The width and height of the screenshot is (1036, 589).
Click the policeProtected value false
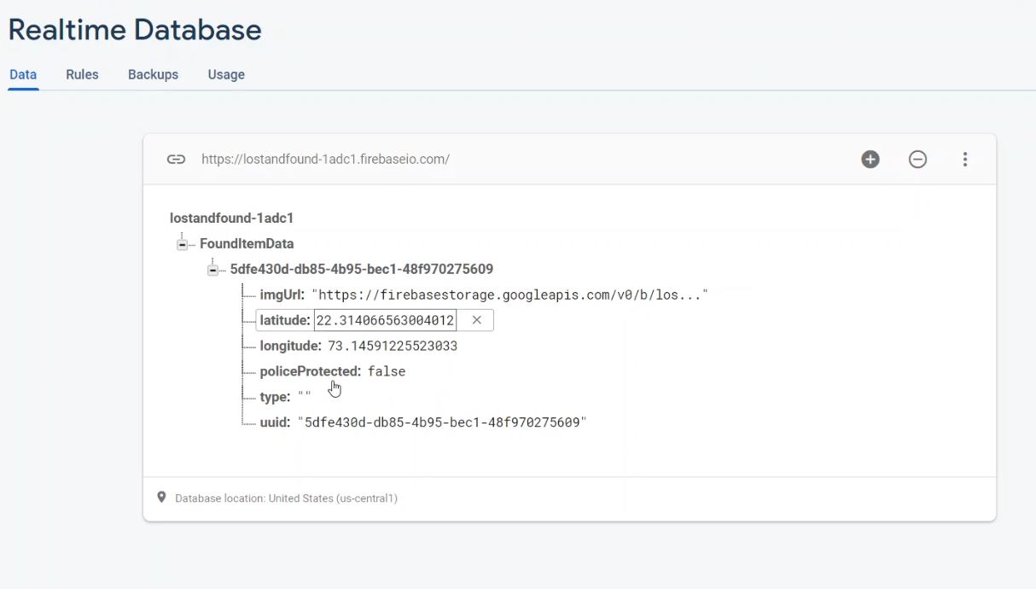coord(387,371)
